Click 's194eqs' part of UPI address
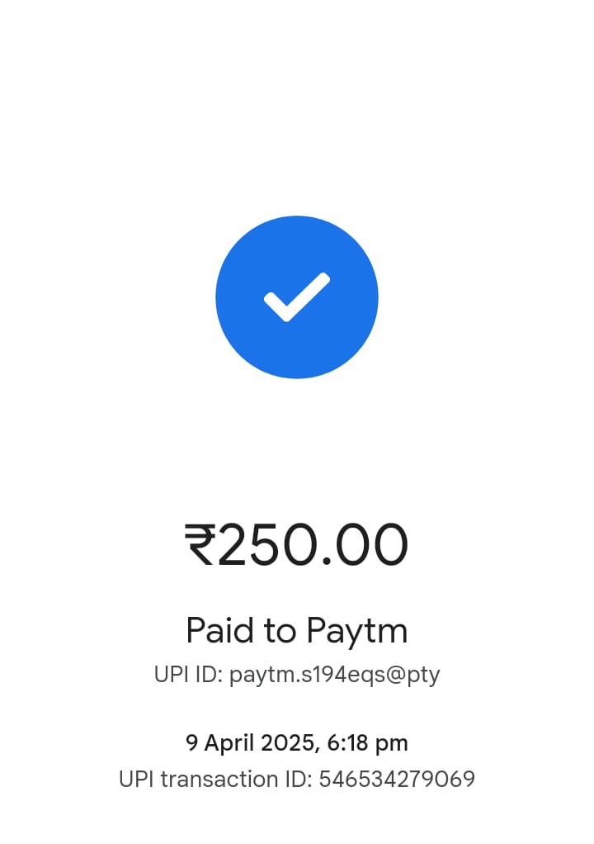 [x=342, y=675]
